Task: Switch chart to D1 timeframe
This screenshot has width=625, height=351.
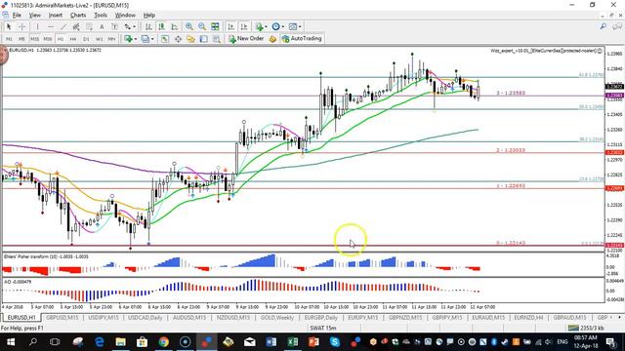Action: pos(86,39)
